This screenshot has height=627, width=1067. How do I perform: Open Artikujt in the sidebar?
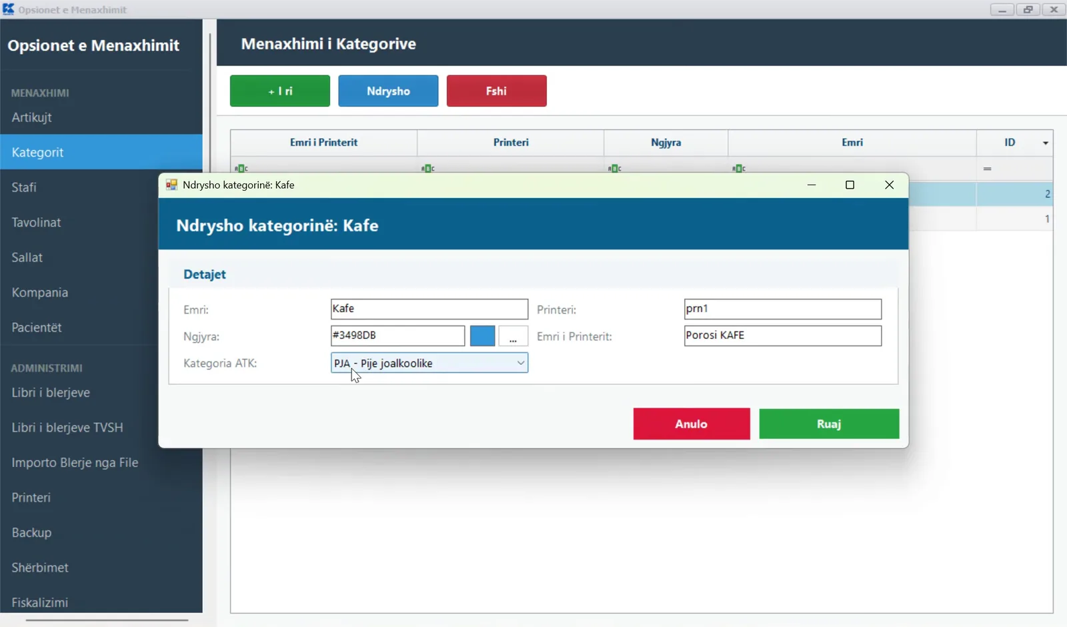tap(31, 117)
